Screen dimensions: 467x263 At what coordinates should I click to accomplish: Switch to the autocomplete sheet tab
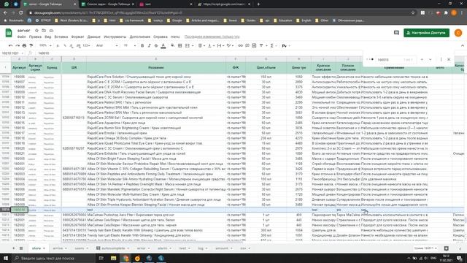point(112,248)
